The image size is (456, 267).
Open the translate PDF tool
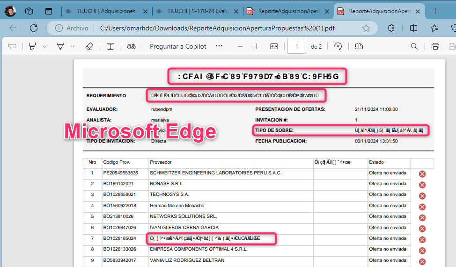point(132,46)
